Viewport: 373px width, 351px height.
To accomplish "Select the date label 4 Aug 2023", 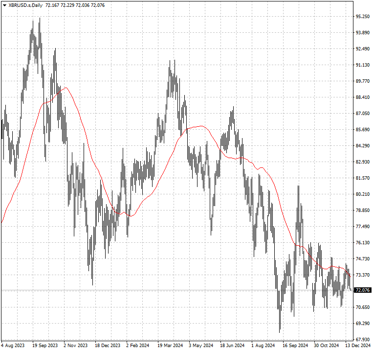I will pyautogui.click(x=13, y=345).
